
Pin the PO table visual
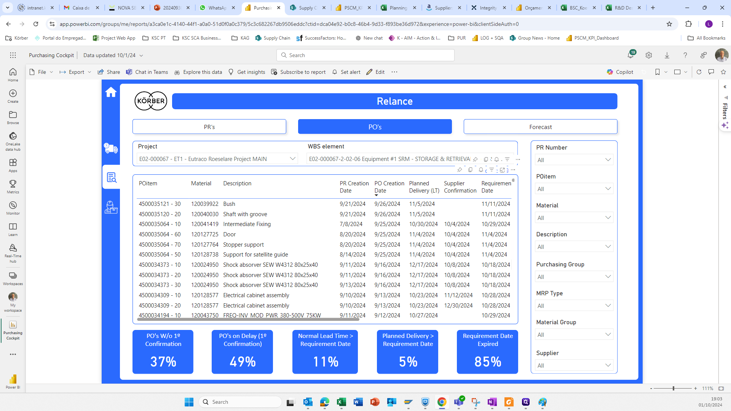[x=460, y=170]
